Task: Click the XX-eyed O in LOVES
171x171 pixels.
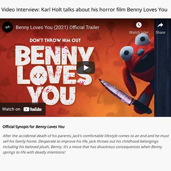Action: pyautogui.click(x=38, y=75)
